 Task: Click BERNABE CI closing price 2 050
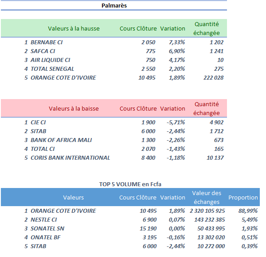click(x=148, y=42)
